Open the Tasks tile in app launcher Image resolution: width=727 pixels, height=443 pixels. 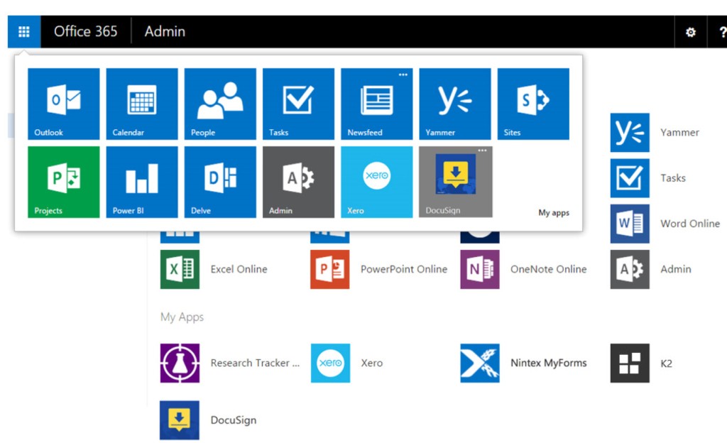coord(298,104)
